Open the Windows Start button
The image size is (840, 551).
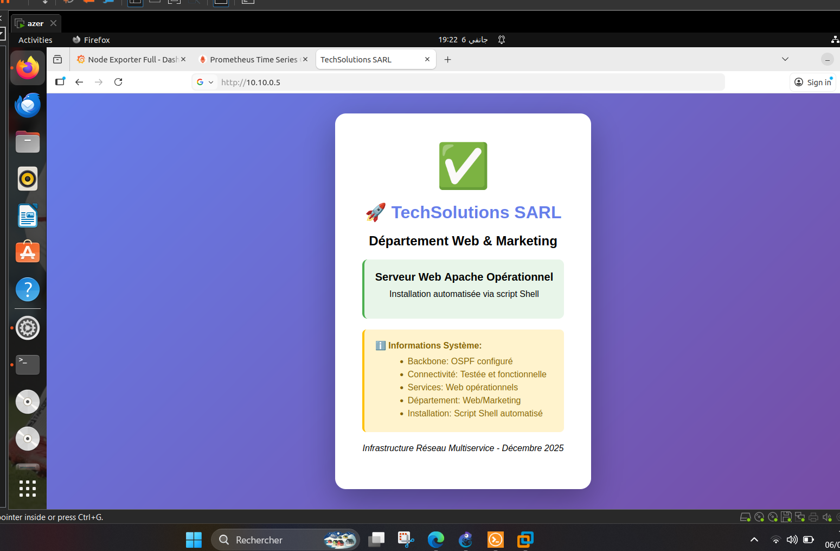coord(194,540)
